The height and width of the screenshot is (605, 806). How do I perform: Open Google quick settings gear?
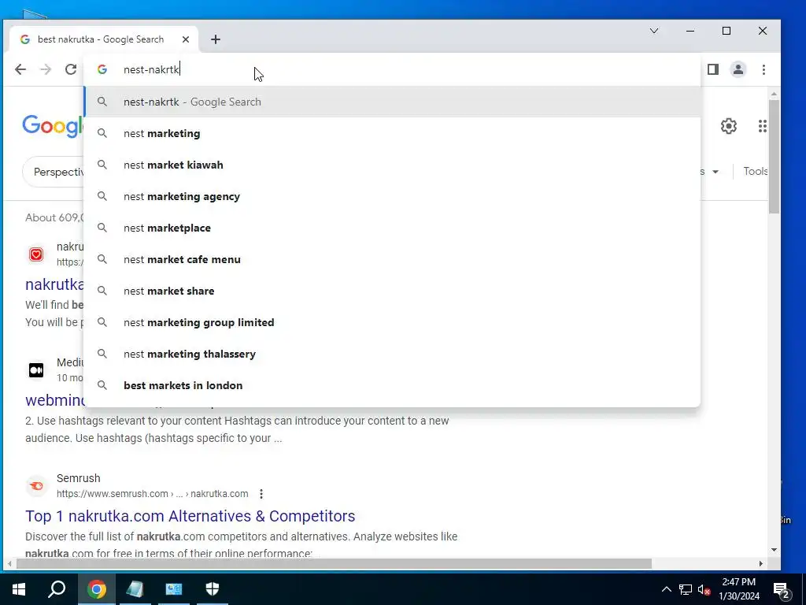click(x=728, y=126)
